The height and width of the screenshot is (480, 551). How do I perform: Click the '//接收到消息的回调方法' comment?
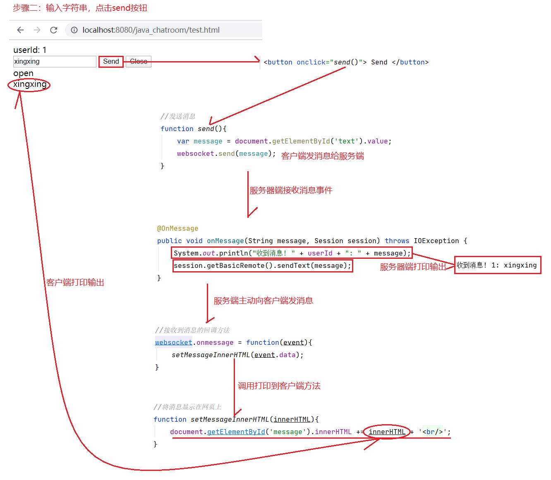pos(192,330)
